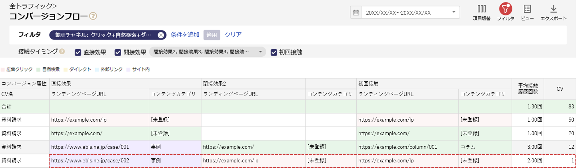The image size is (577, 168).
Task: Remove the 集計チャネル filter chip
Action: [x=161, y=35]
